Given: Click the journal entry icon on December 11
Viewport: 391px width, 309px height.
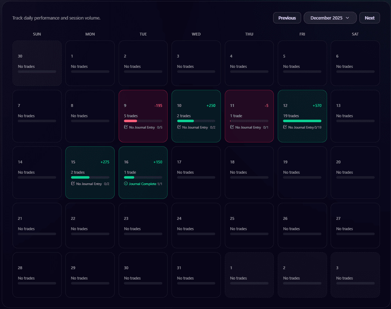Looking at the screenshot, I should click(232, 127).
